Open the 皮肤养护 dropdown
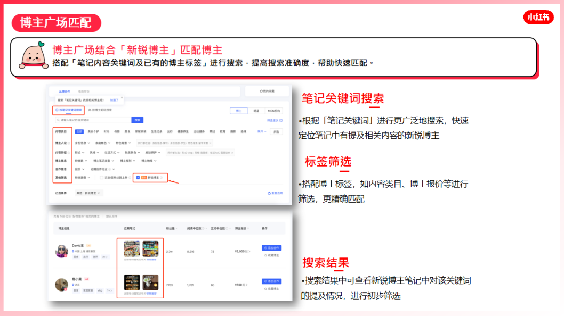The image size is (564, 316). click(x=153, y=153)
